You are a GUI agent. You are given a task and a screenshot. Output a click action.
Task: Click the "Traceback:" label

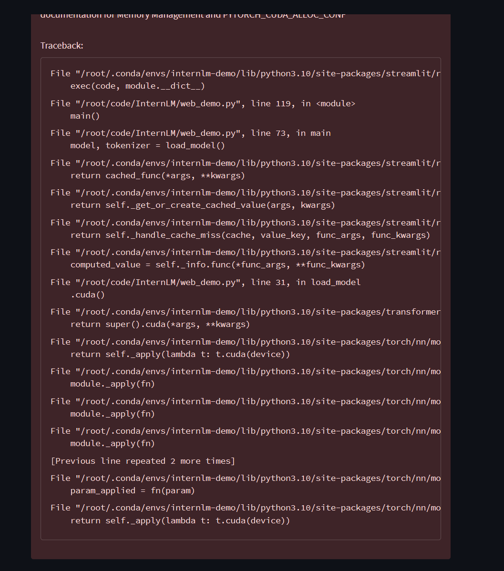[x=62, y=46]
